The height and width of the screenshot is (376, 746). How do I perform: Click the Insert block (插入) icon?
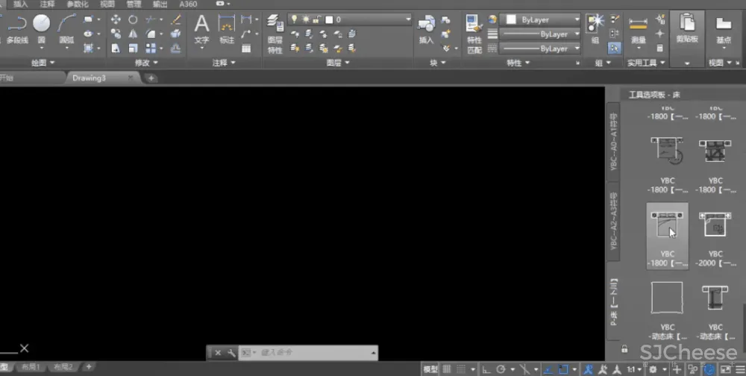pyautogui.click(x=426, y=28)
